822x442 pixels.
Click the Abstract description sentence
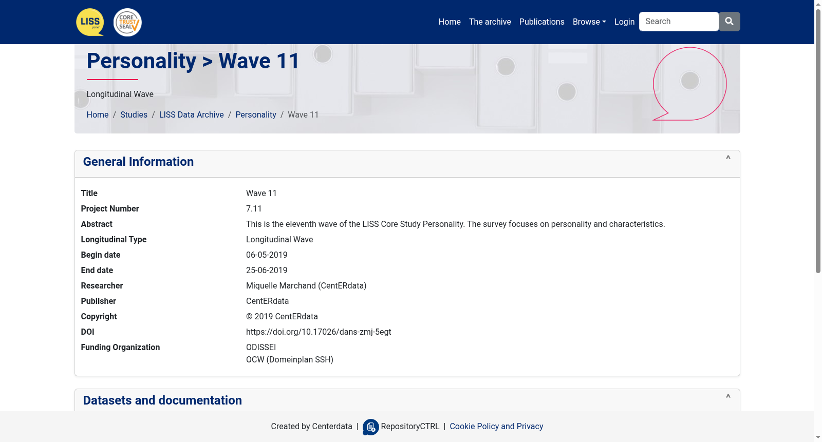(455, 224)
